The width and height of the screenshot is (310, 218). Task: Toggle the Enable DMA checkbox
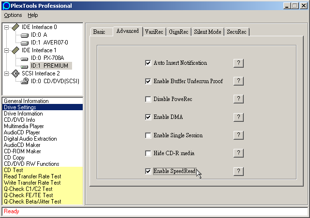pos(148,117)
